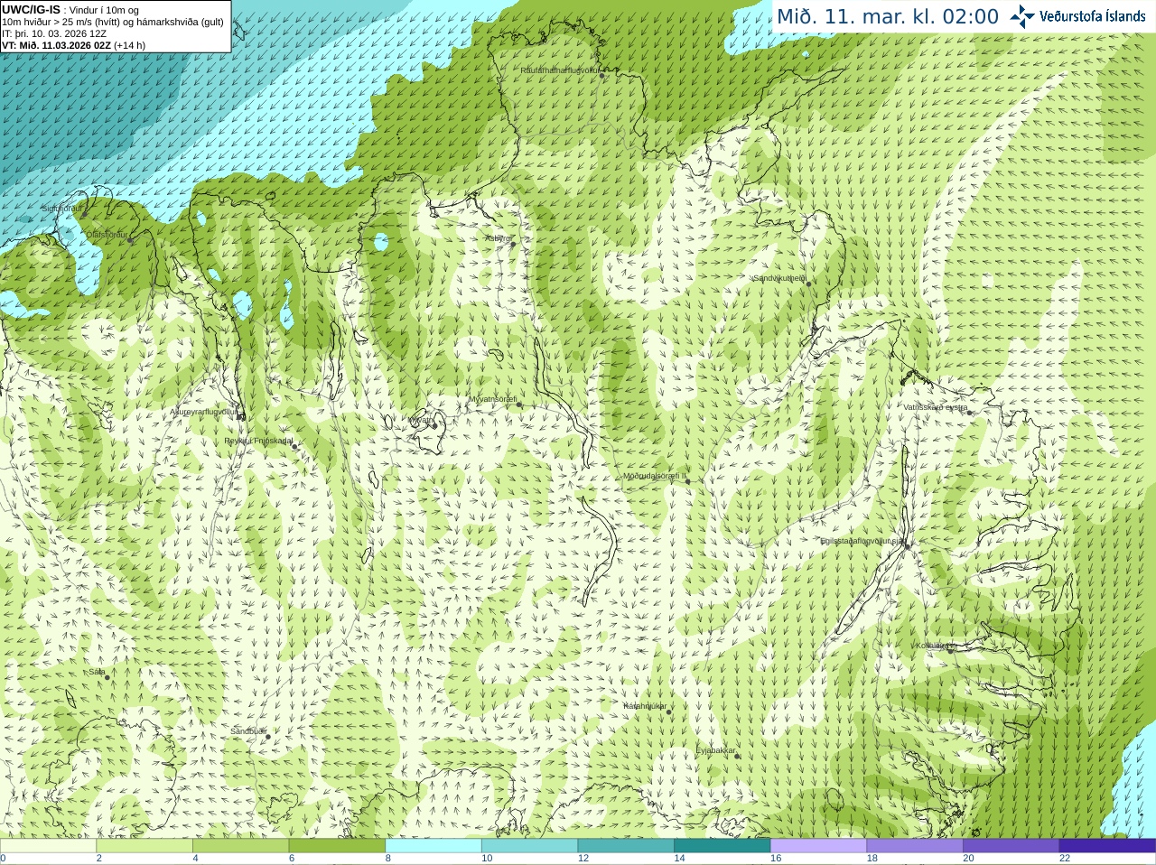Click the 16–18 m/s lavender legend swatch

tap(818, 846)
